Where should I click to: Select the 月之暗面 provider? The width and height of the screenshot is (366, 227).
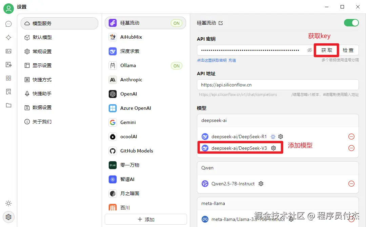[x=145, y=194]
